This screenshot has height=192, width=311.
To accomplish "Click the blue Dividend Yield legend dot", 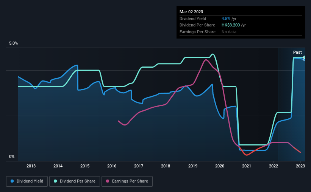I will (x=12, y=181).
